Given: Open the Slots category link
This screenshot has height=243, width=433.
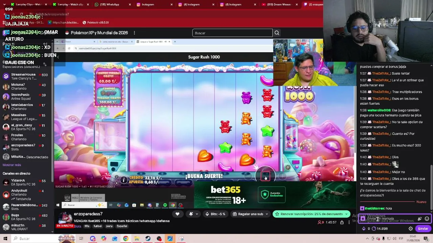Looking at the screenshot, I should click(x=77, y=226).
